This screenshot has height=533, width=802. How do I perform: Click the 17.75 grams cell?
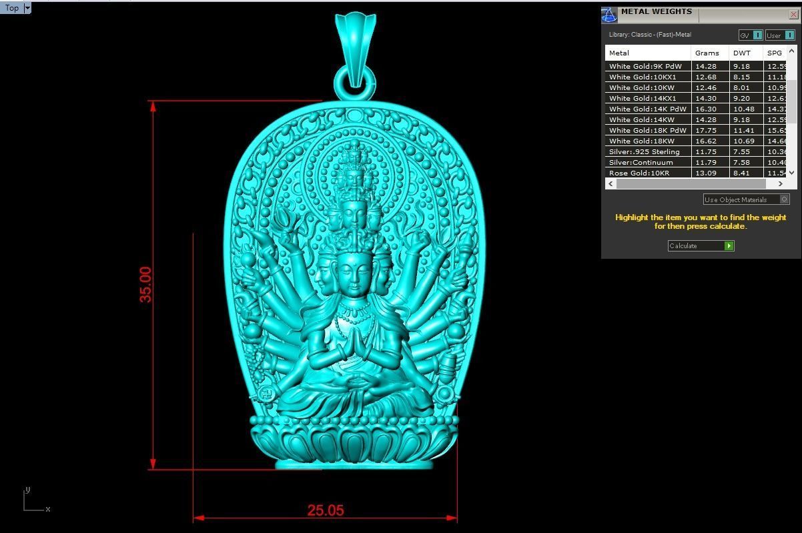click(711, 130)
